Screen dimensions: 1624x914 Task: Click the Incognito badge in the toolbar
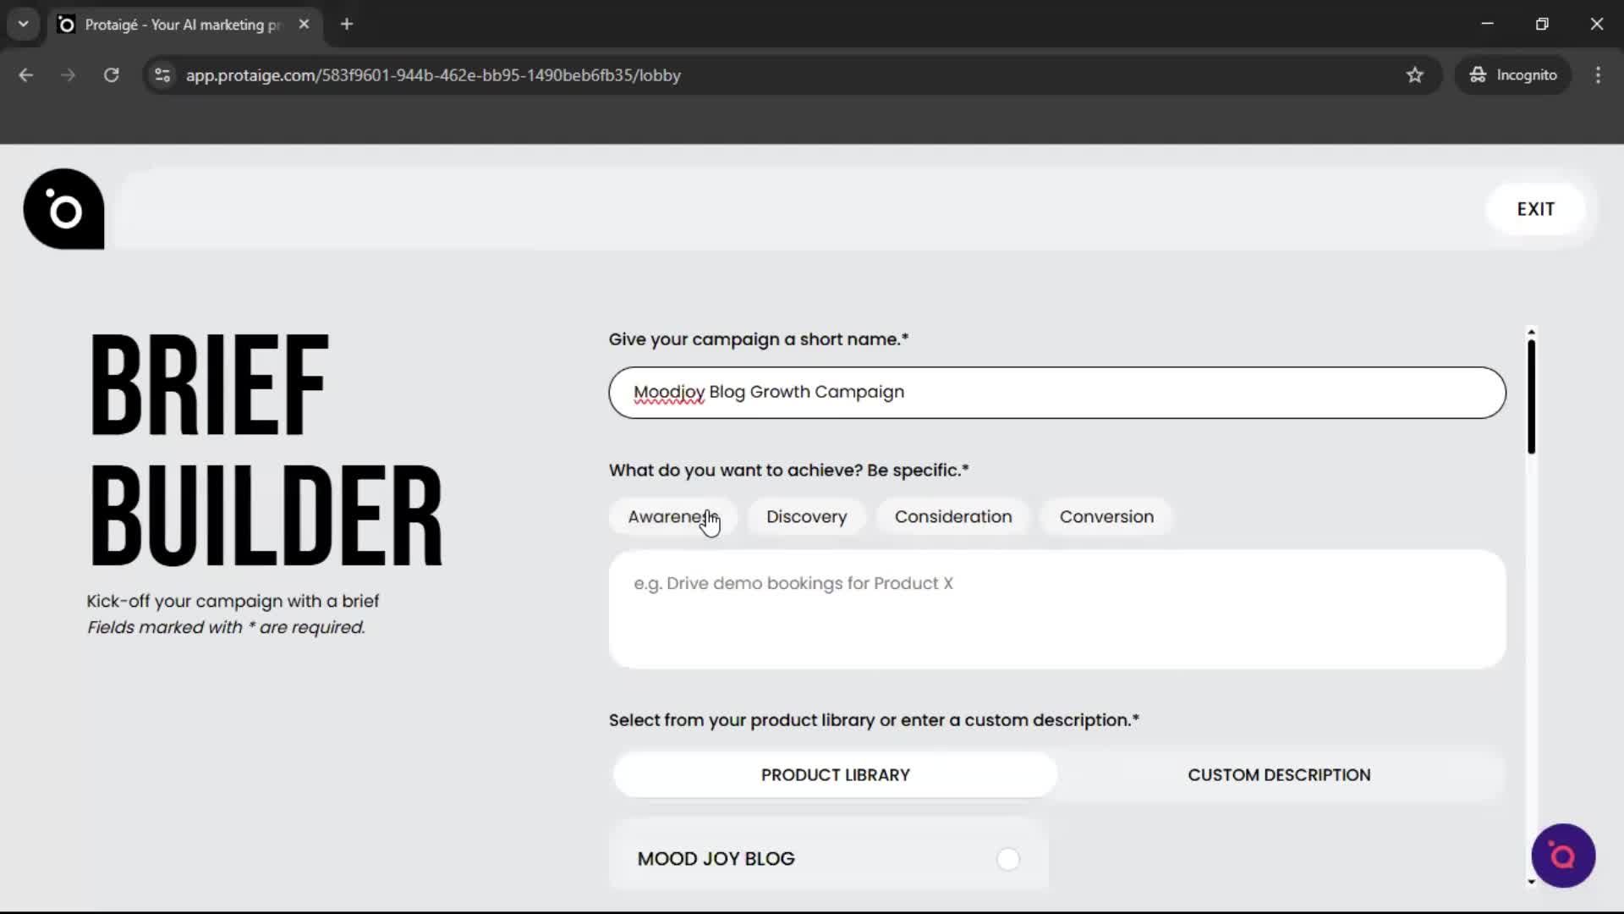(x=1513, y=74)
